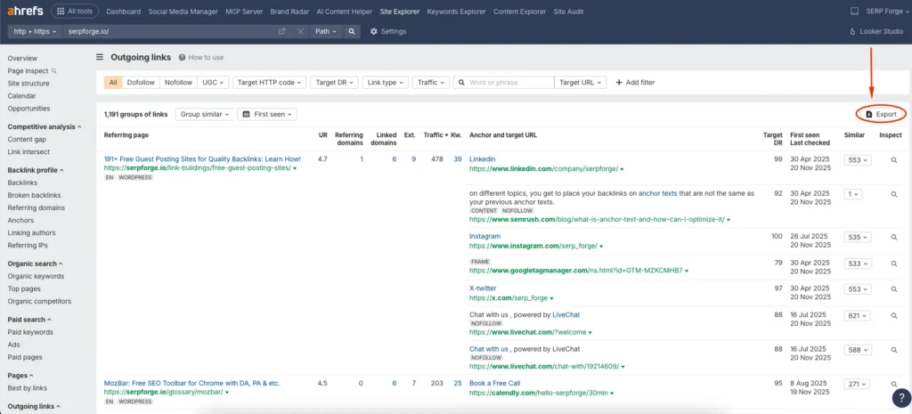Collapse the Paid search section
912x414 pixels.
click(x=29, y=320)
